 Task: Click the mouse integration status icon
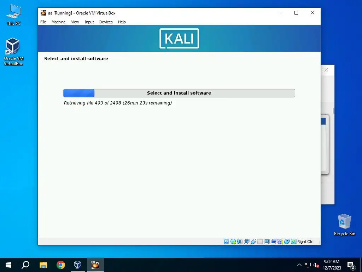(287, 242)
